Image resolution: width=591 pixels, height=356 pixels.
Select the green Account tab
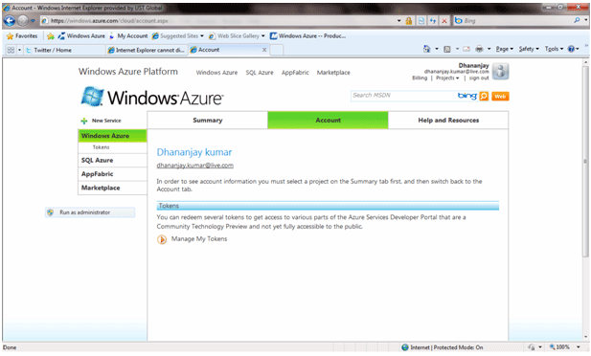[x=328, y=121]
